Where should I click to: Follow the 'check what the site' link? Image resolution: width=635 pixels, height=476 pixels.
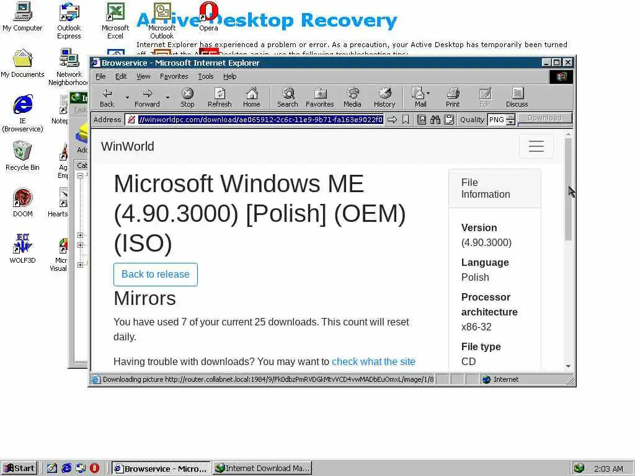tap(373, 361)
